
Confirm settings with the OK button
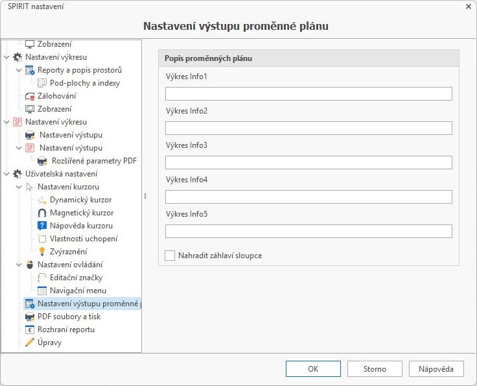[x=313, y=369]
